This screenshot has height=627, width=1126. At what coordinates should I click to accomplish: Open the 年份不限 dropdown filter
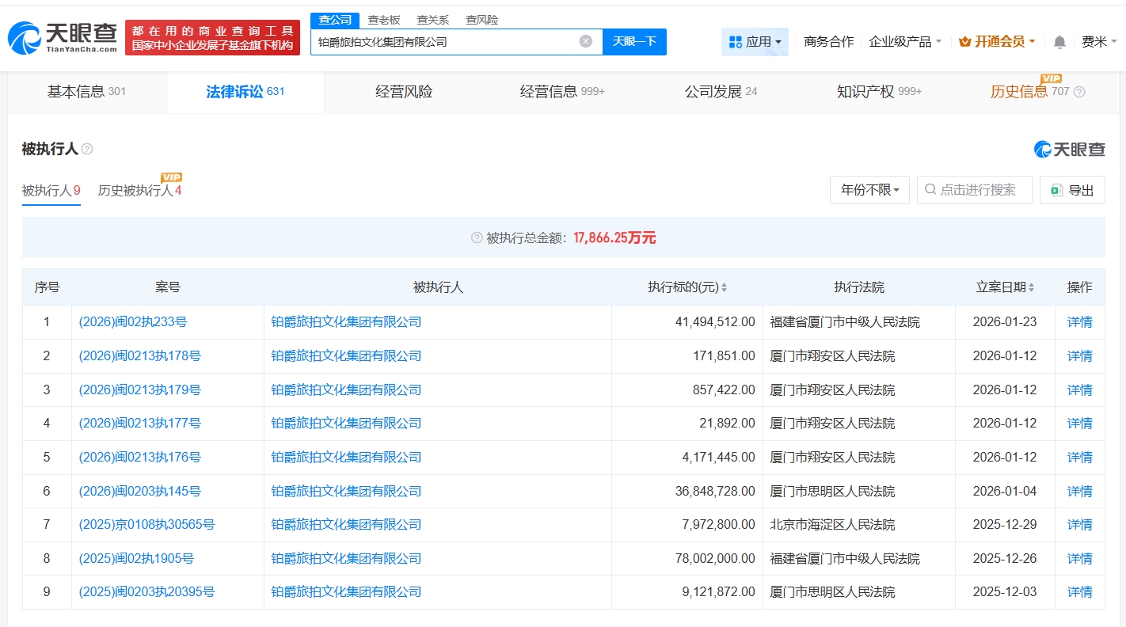click(869, 189)
